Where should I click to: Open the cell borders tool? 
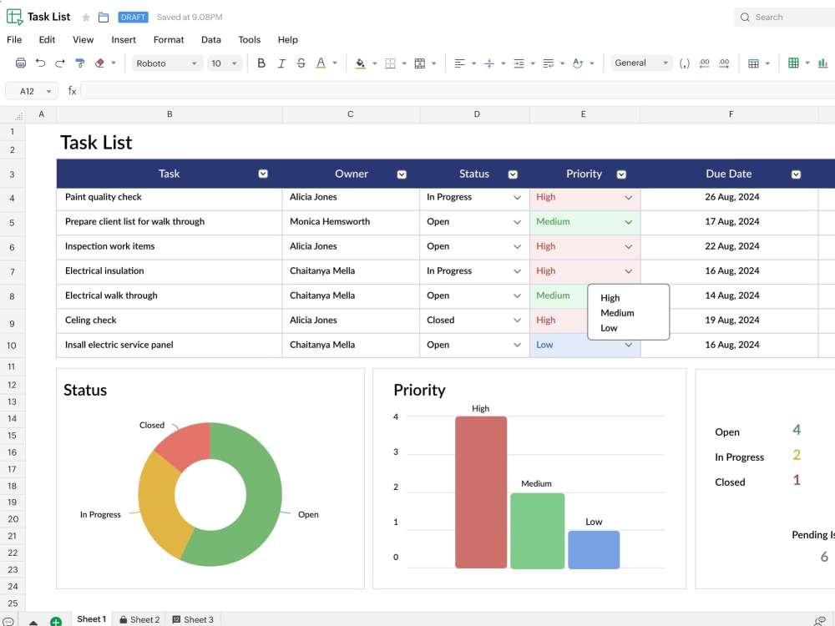[390, 63]
